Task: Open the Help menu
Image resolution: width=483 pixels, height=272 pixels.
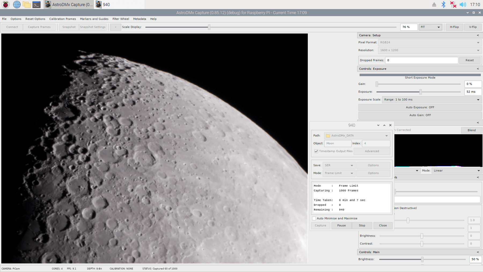Action: (x=153, y=19)
